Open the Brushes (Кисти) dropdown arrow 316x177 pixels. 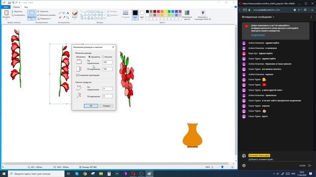tap(75, 19)
